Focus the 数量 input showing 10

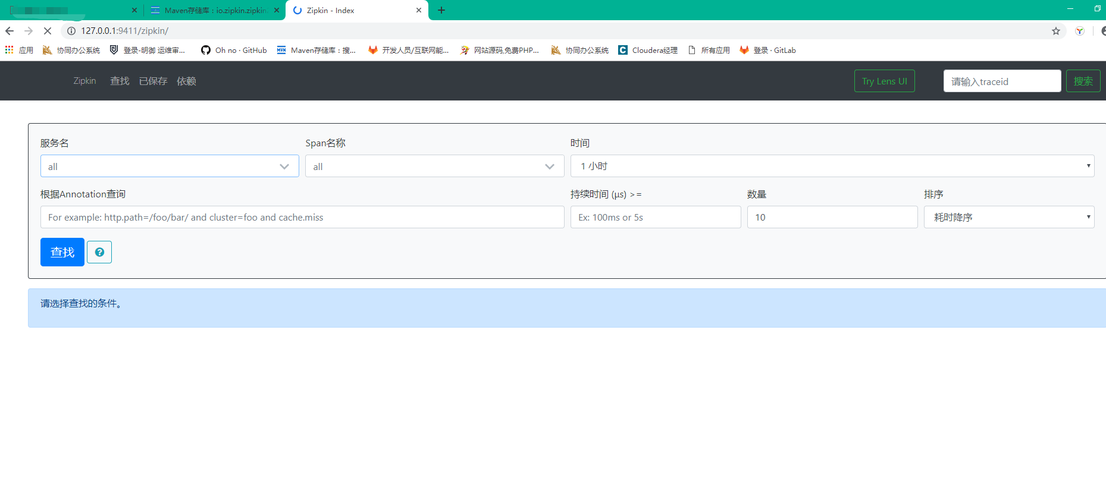click(832, 217)
